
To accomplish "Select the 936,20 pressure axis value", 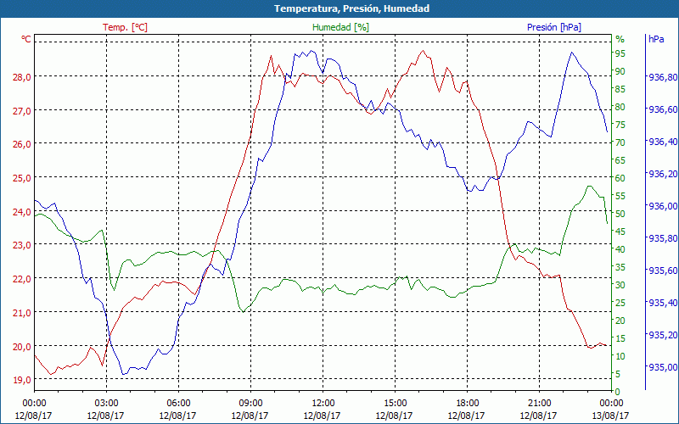I will coord(663,174).
